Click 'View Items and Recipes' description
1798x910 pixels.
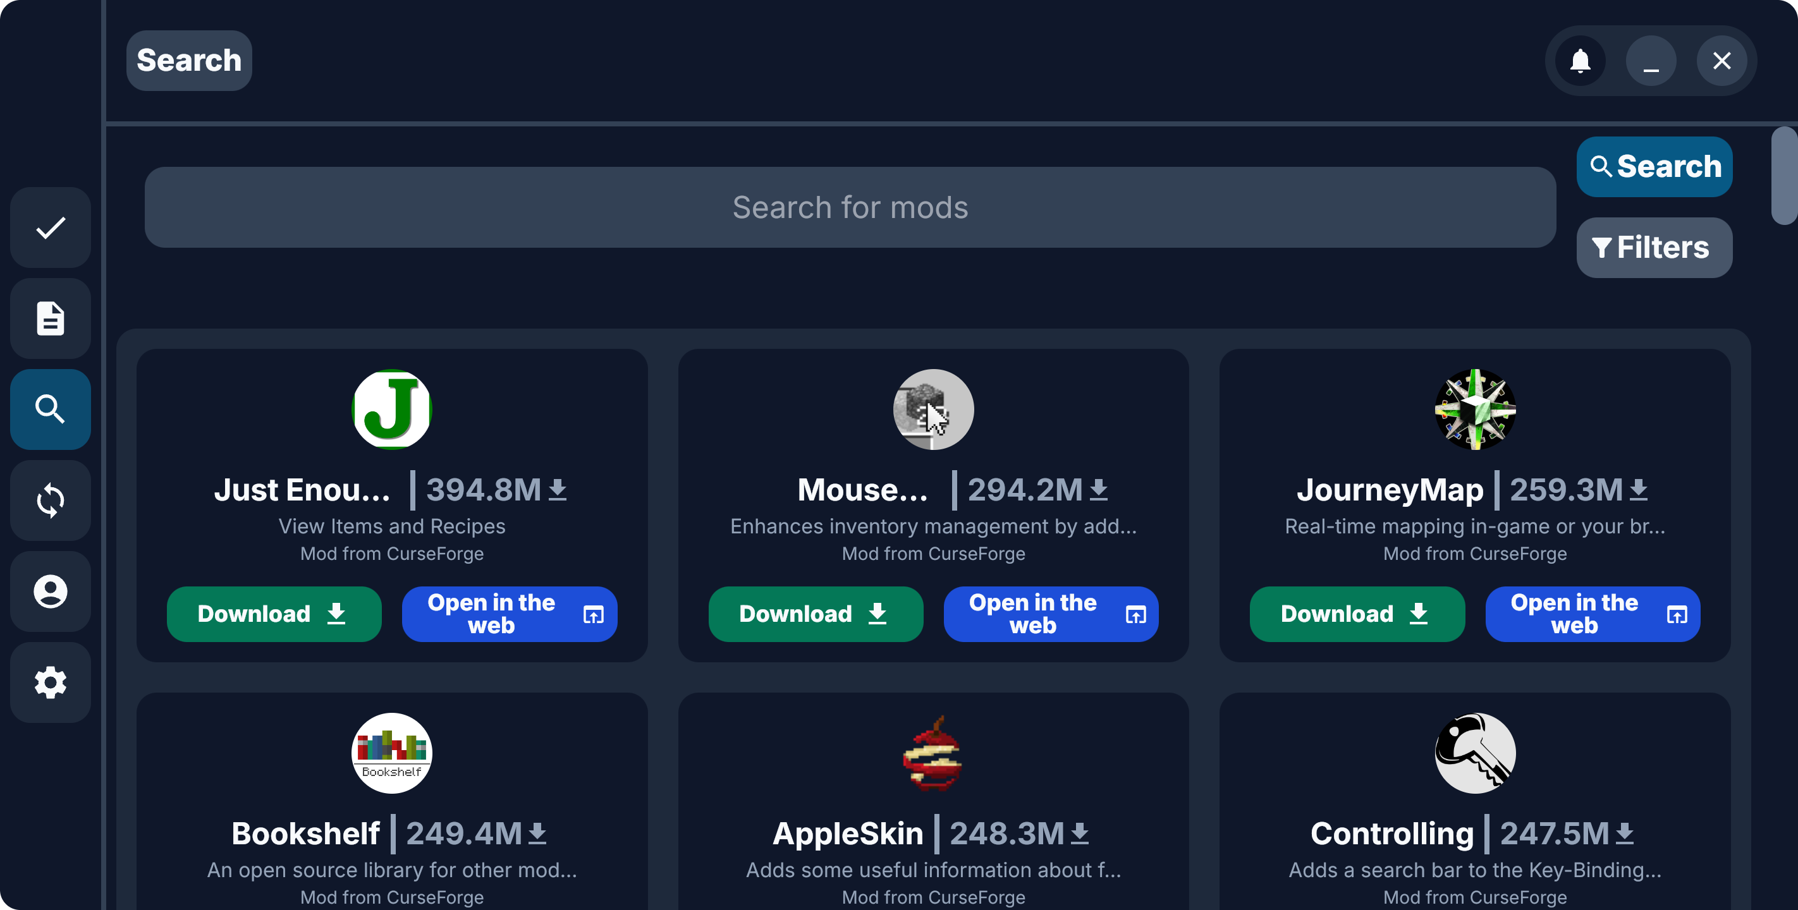pos(392,526)
